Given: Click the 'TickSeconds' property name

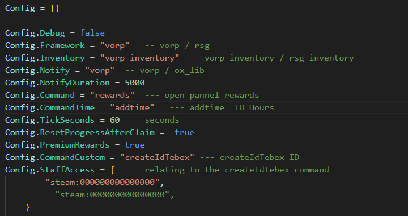Looking at the screenshot, I should [67, 120].
